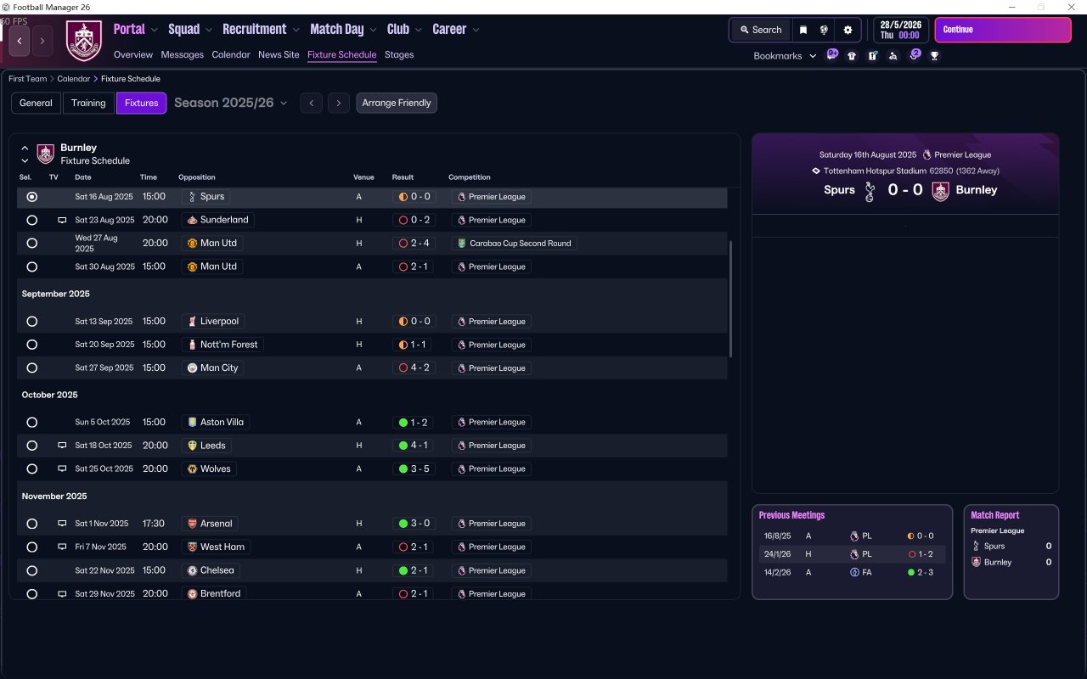
Task: Switch to the Calendar tab
Action: [x=231, y=54]
